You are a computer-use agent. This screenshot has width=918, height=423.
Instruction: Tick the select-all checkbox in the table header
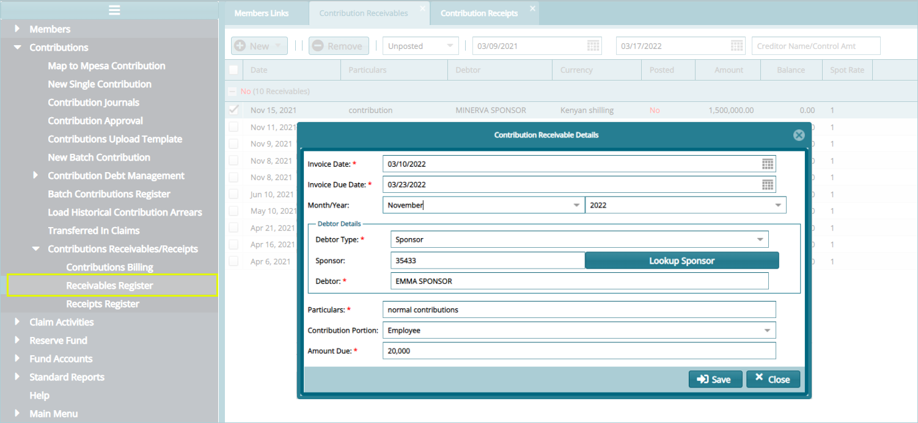point(233,70)
